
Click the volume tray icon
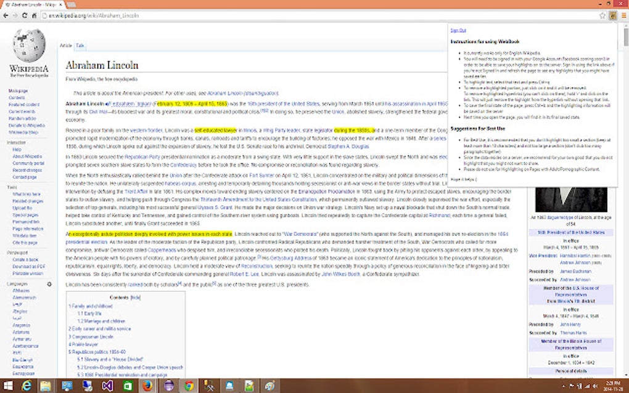click(595, 386)
